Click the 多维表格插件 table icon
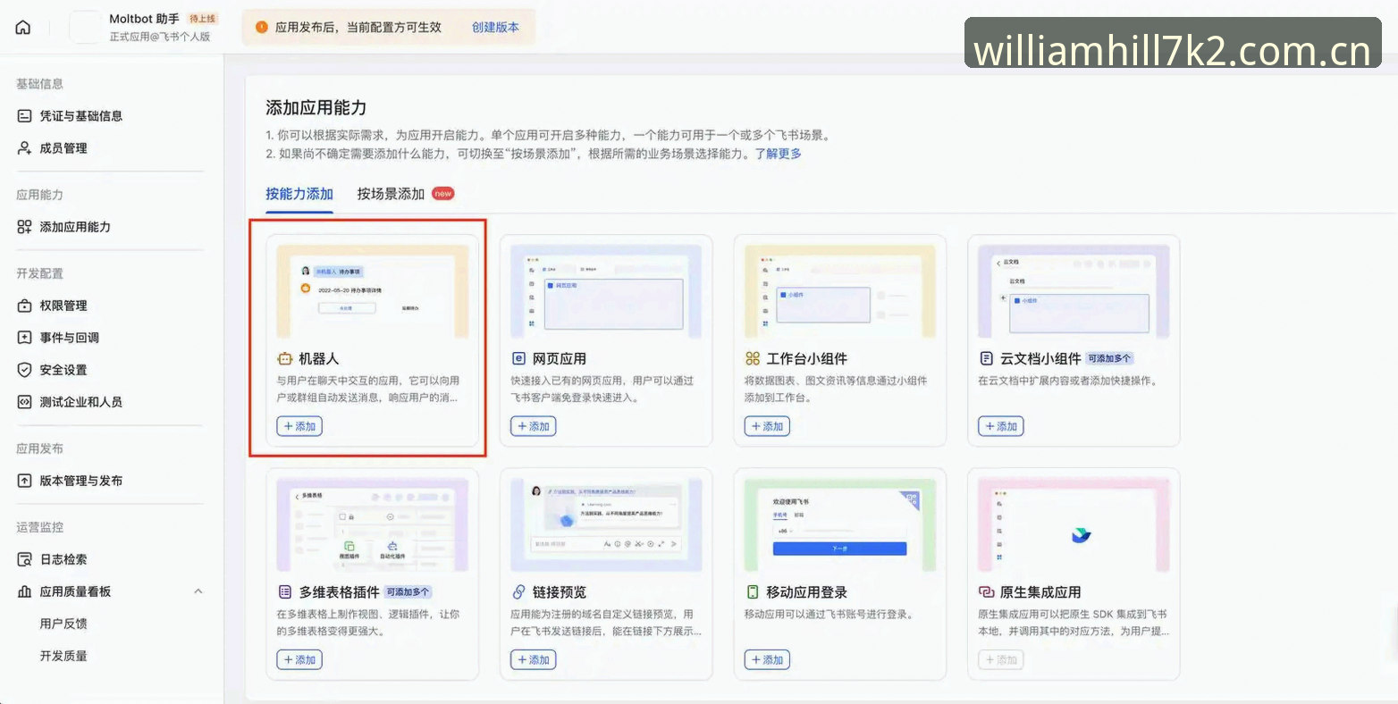Image resolution: width=1398 pixels, height=704 pixels. [x=285, y=592]
